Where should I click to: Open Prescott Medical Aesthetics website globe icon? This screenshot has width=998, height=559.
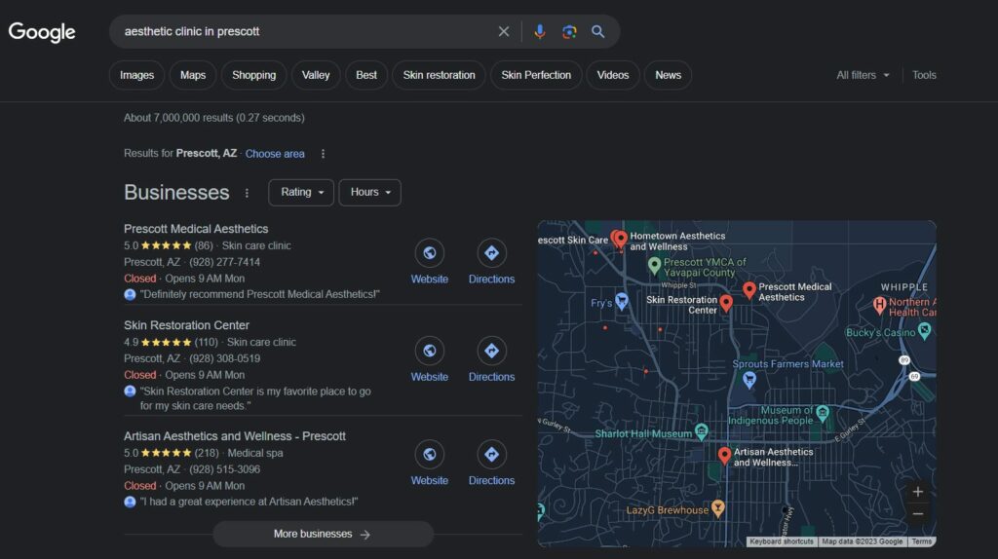click(x=429, y=253)
